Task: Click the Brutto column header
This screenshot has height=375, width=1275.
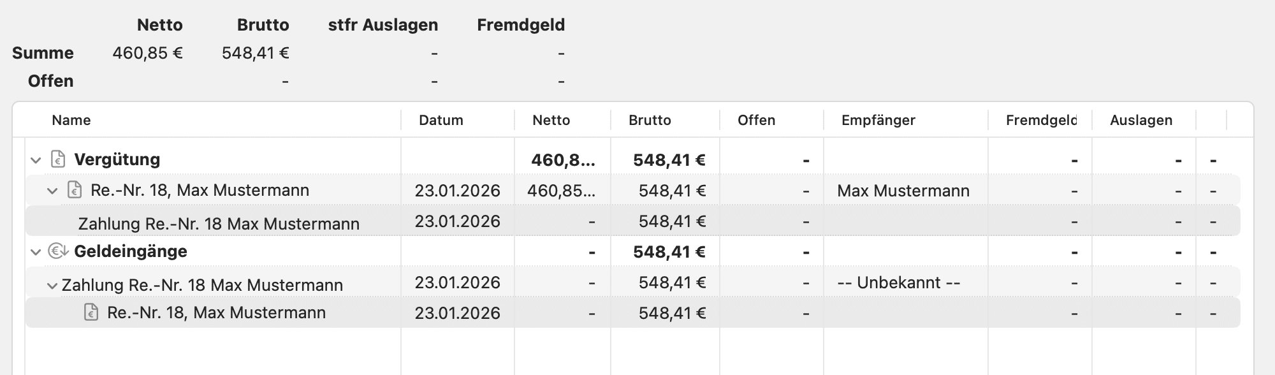Action: tap(650, 121)
